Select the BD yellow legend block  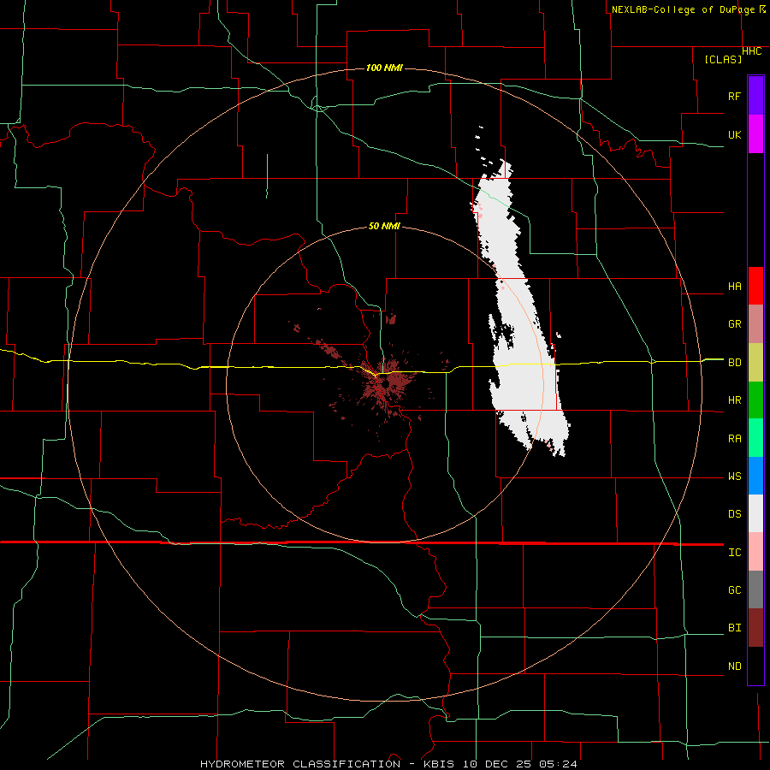755,363
